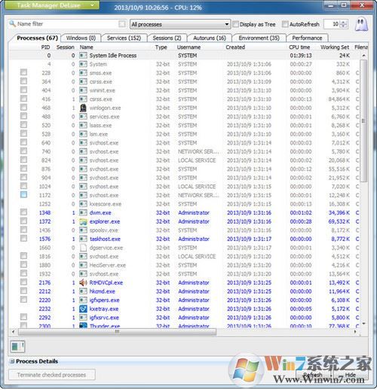Click winlogon.exe process icon
The height and width of the screenshot is (390, 377).
pos(83,108)
